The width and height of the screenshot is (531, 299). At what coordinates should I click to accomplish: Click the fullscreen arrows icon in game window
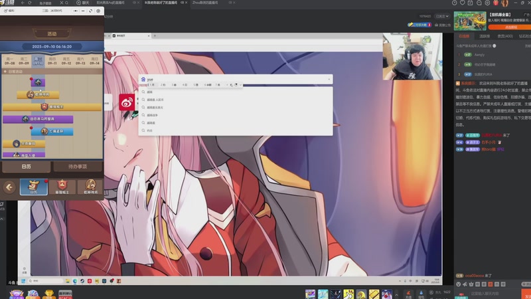(x=90, y=11)
